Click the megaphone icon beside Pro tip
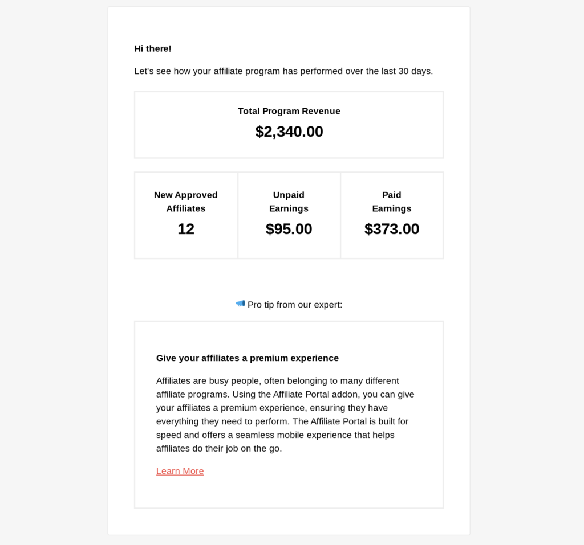This screenshot has height=545, width=584. point(241,304)
